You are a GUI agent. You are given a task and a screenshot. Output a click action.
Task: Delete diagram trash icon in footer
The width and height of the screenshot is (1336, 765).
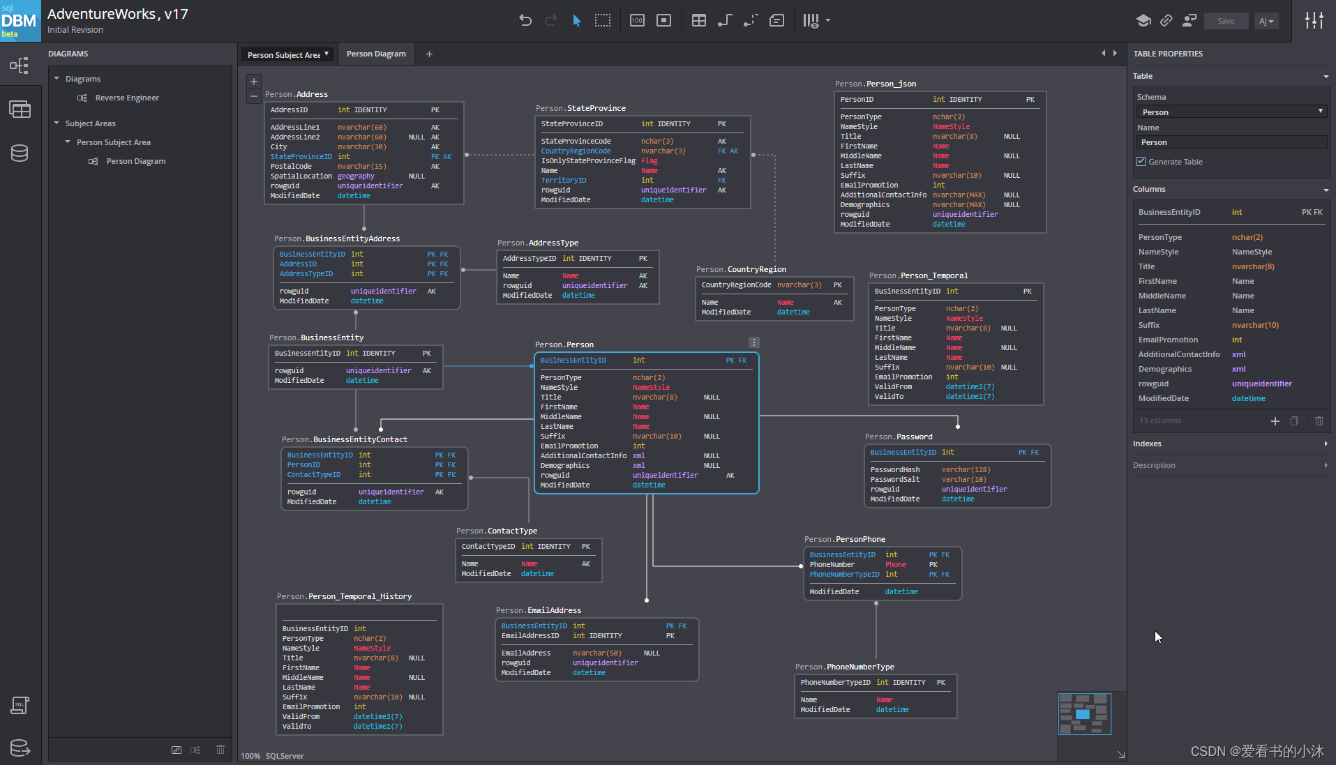(220, 750)
